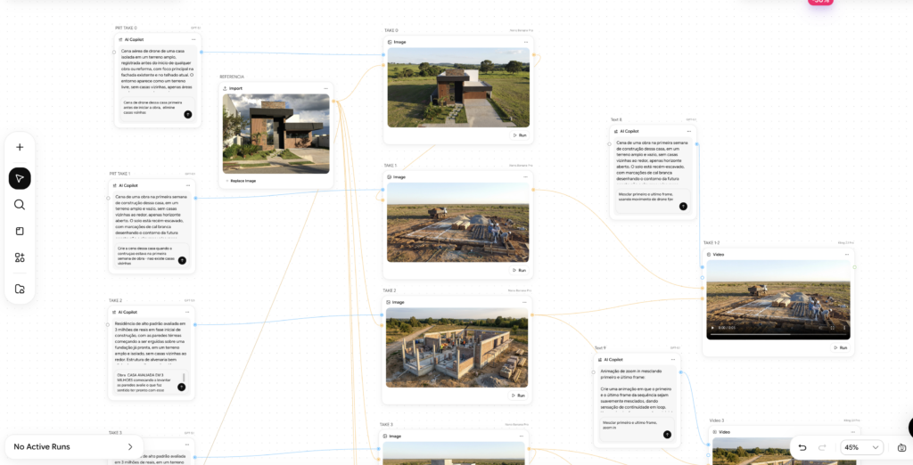
Task: Click the shapes/components icon in left toolbar
Action: (x=20, y=257)
